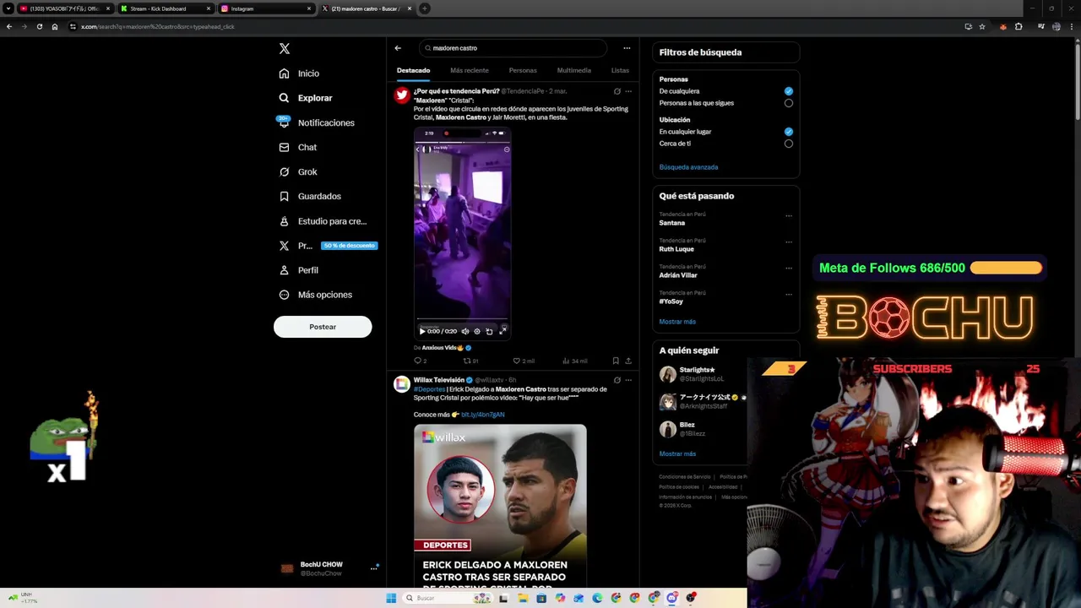Expand the video to fullscreen

click(502, 331)
